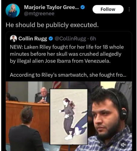
Task: Open the quoted tweet text starting with NEW
Action: pyautogui.click(x=67, y=54)
